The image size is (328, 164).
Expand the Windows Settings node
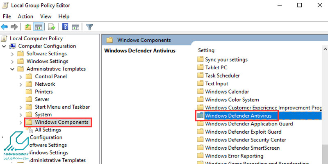pyautogui.click(x=12, y=62)
